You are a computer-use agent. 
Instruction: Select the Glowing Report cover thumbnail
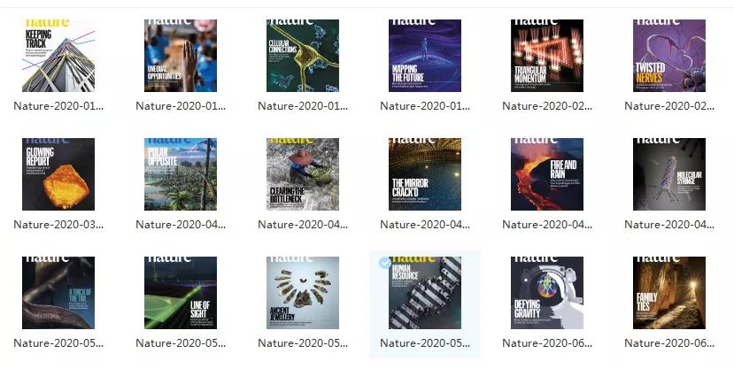pos(58,174)
